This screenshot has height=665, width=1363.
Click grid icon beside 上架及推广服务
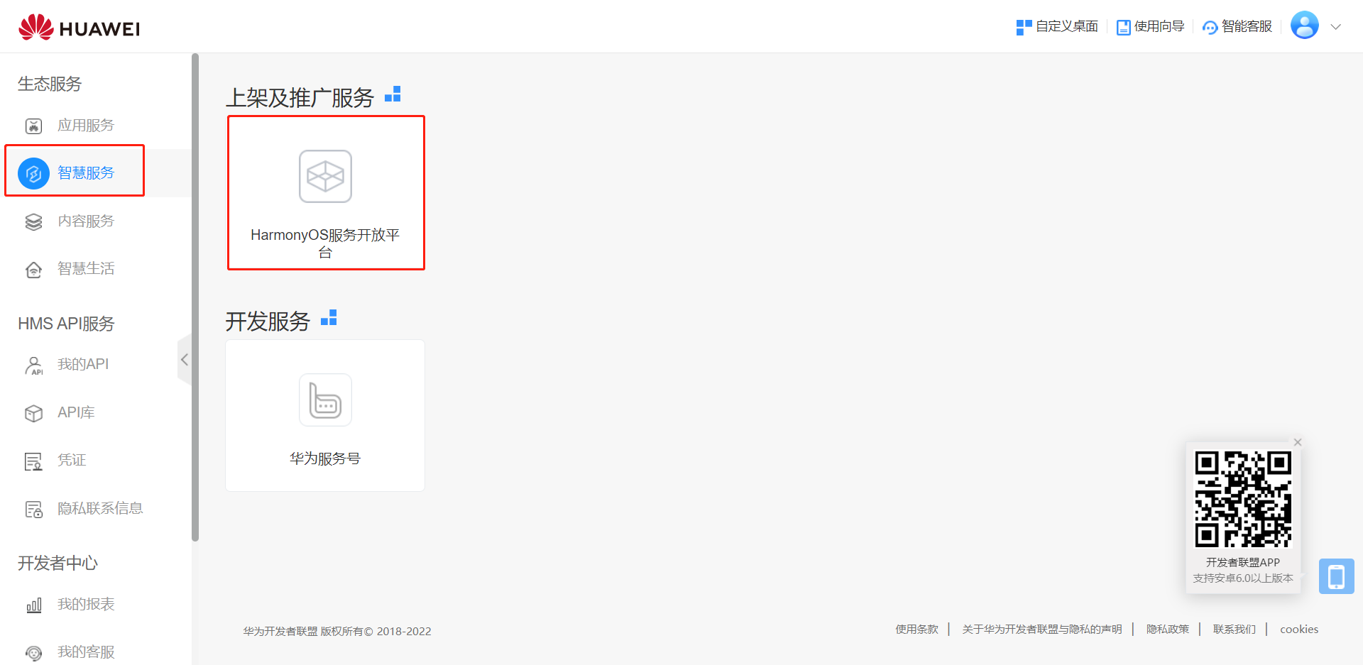pyautogui.click(x=393, y=94)
